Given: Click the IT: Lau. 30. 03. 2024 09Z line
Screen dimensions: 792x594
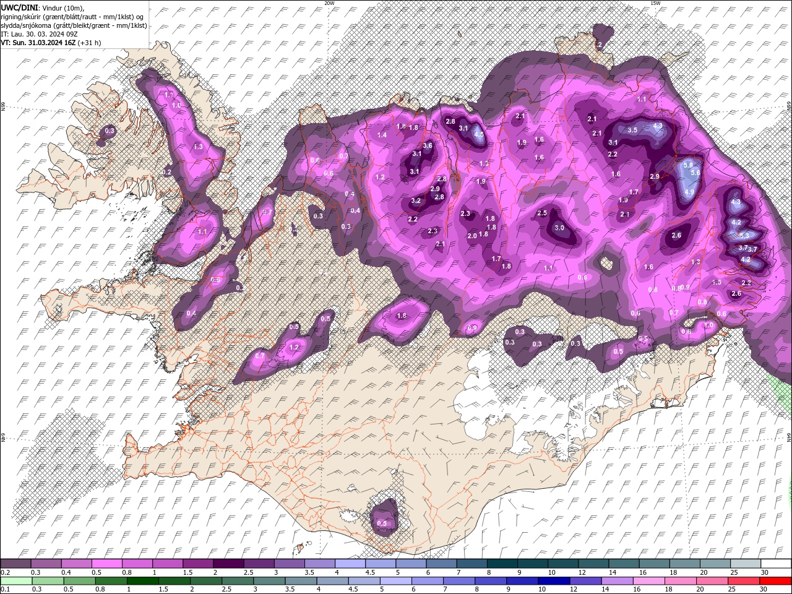Looking at the screenshot, I should click(x=39, y=34).
